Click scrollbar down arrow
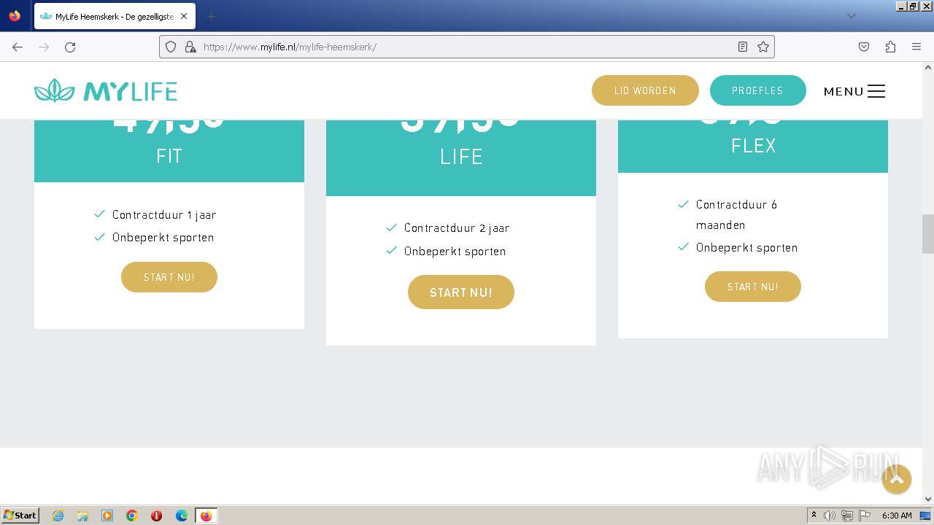 [927, 499]
